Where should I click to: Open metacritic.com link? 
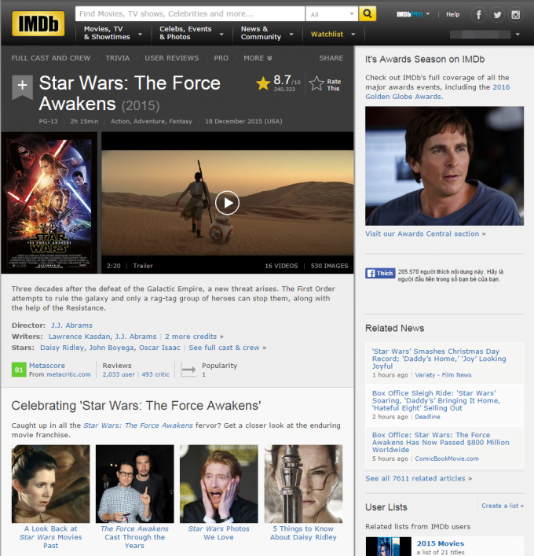(x=68, y=374)
